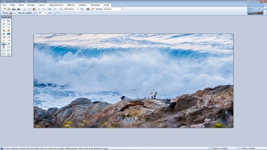267x150 pixels.
Task: Open the brush width size dropdown
Action: point(45,13)
